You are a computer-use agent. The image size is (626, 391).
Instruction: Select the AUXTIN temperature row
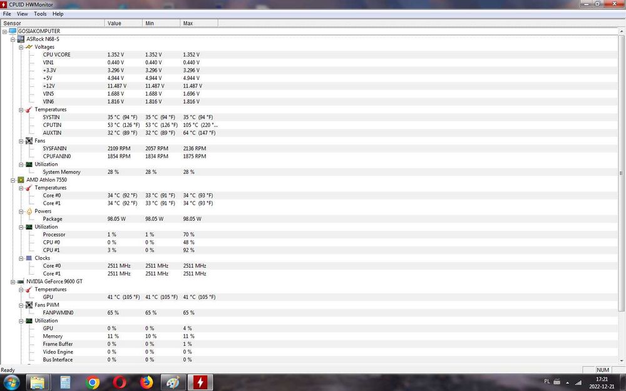pyautogui.click(x=309, y=133)
